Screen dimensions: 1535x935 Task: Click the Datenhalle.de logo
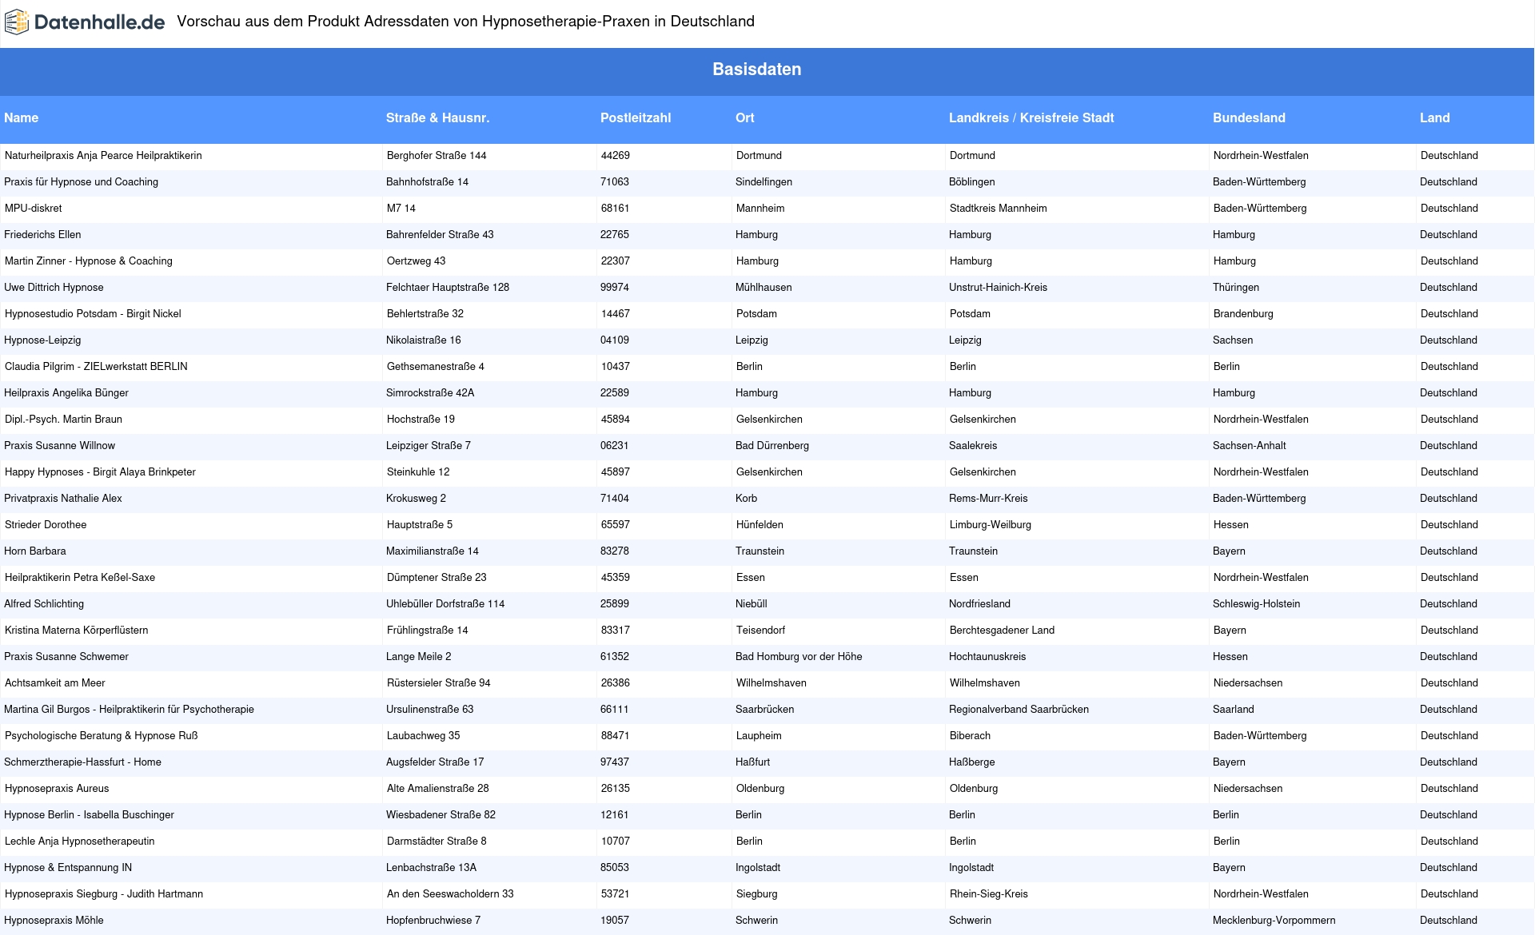pos(85,22)
